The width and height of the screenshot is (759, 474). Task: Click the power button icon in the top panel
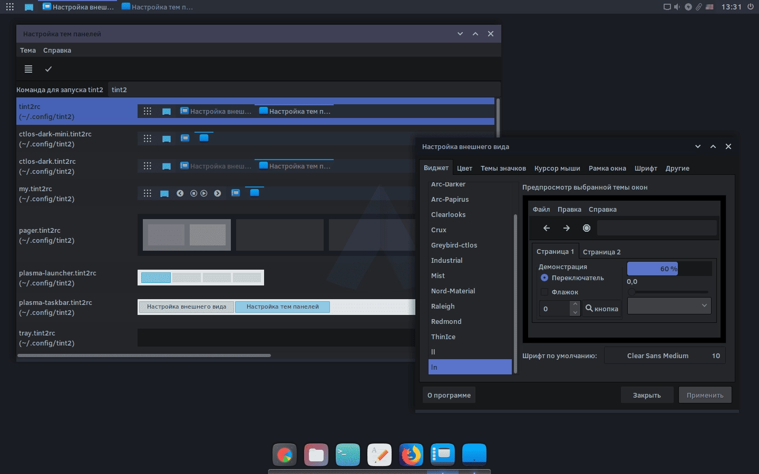pyautogui.click(x=751, y=7)
